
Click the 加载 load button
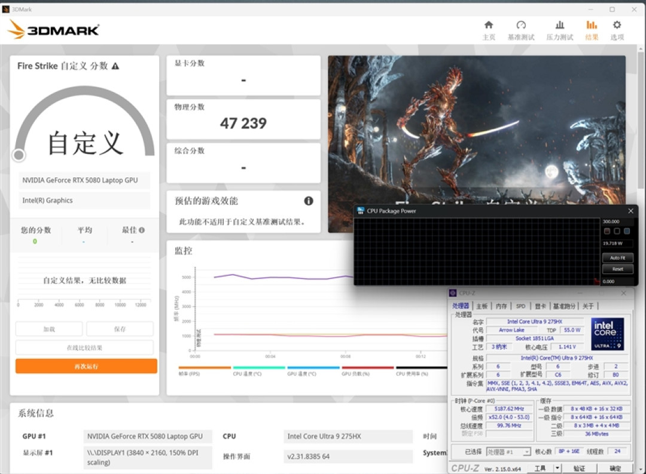click(x=49, y=329)
